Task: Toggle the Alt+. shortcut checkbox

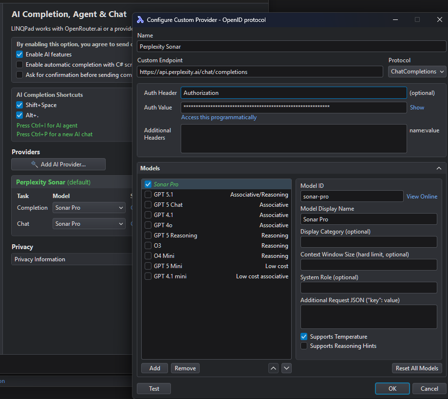Action: coord(19,115)
